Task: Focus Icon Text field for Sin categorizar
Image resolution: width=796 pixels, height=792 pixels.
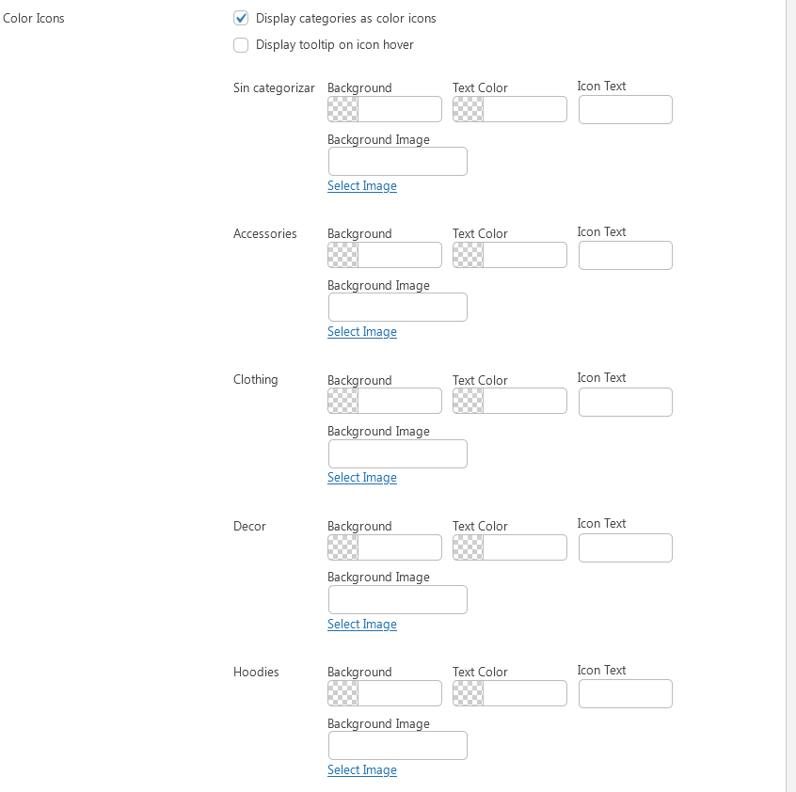Action: pyautogui.click(x=626, y=110)
